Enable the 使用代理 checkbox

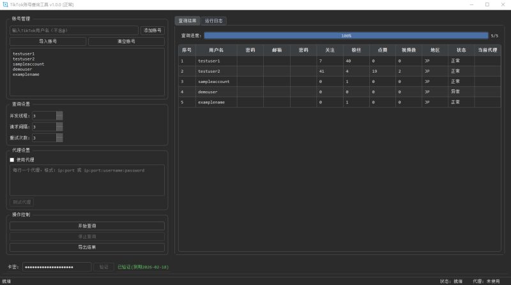11,159
